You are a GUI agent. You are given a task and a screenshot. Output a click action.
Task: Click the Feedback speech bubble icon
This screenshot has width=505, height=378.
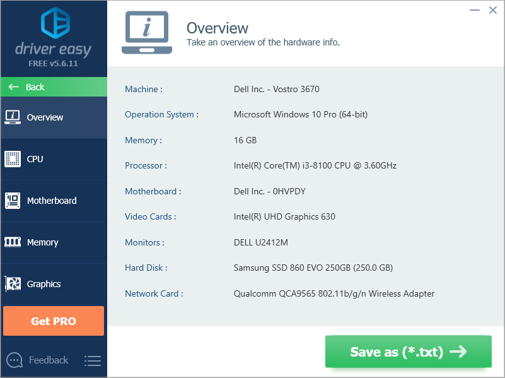(15, 360)
